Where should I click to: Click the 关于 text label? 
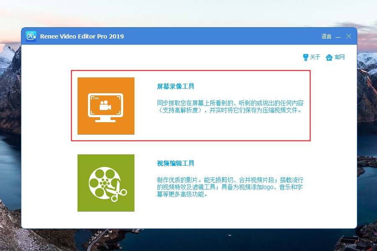(x=315, y=57)
